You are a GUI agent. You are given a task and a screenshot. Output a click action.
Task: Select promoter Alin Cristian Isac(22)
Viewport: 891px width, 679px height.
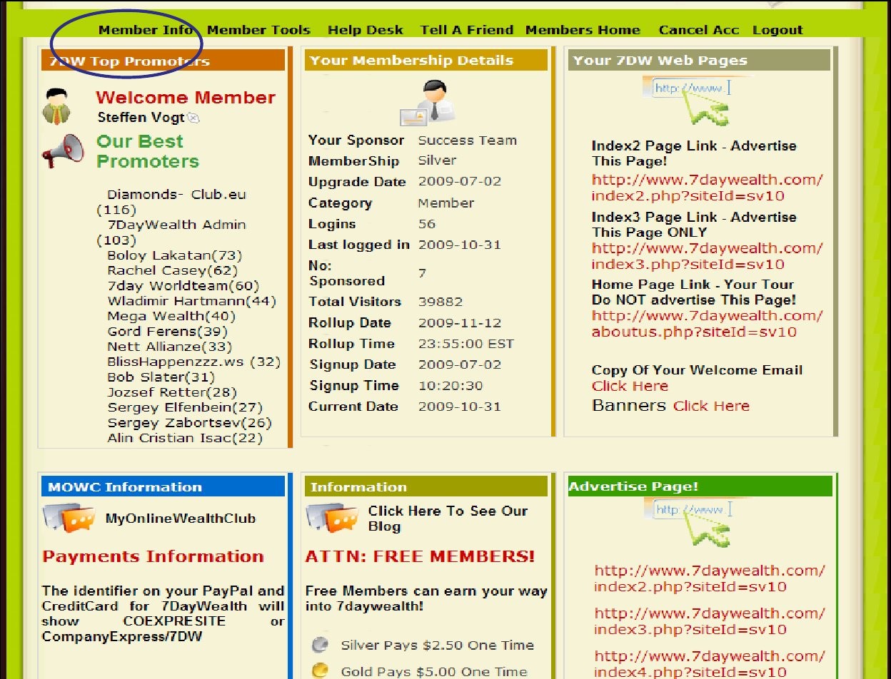pyautogui.click(x=185, y=438)
